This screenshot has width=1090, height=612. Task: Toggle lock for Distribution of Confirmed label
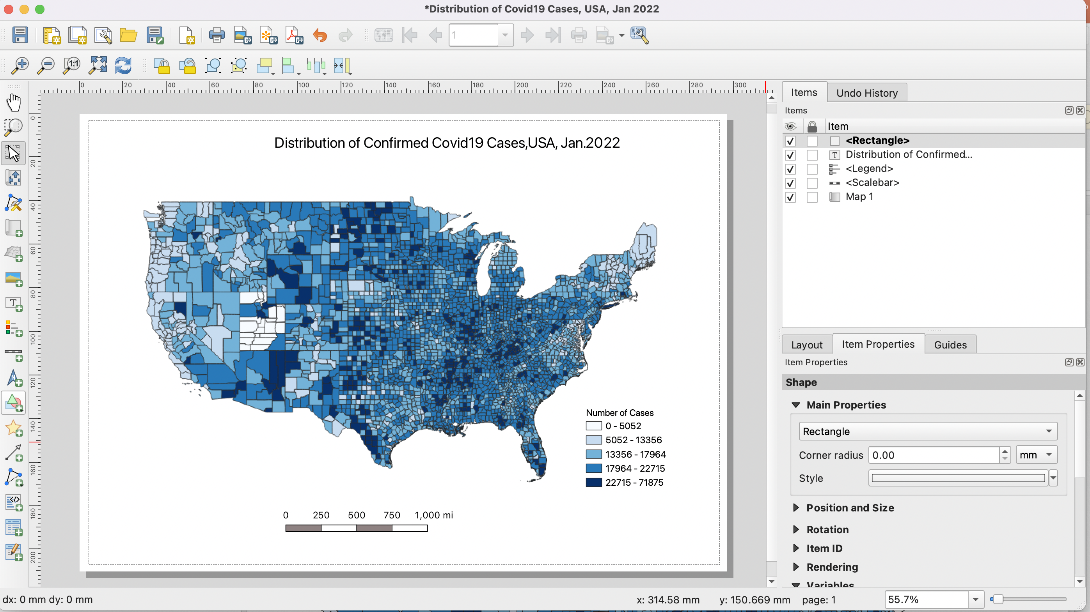click(811, 155)
